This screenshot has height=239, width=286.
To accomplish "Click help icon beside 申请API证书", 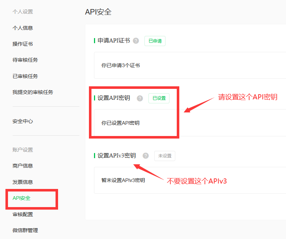I will (x=136, y=41).
